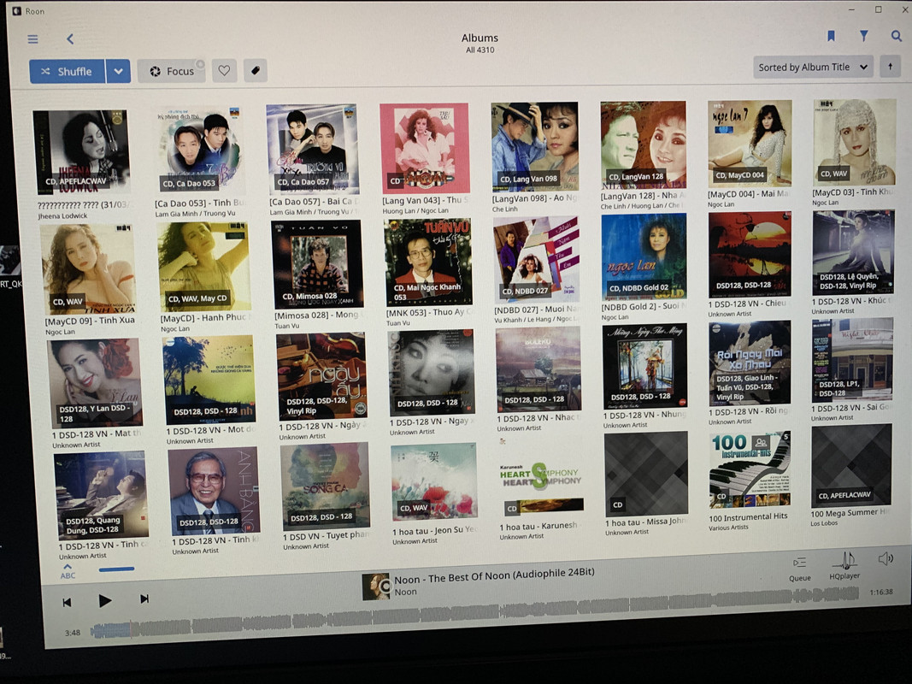Open now playing title The Best Of Noon
The width and height of the screenshot is (912, 684).
(494, 575)
